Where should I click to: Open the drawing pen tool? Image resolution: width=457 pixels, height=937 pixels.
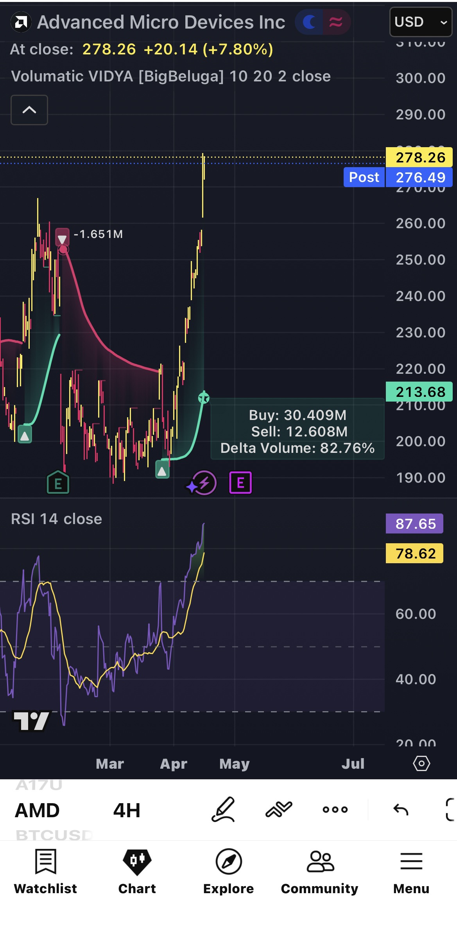[223, 809]
